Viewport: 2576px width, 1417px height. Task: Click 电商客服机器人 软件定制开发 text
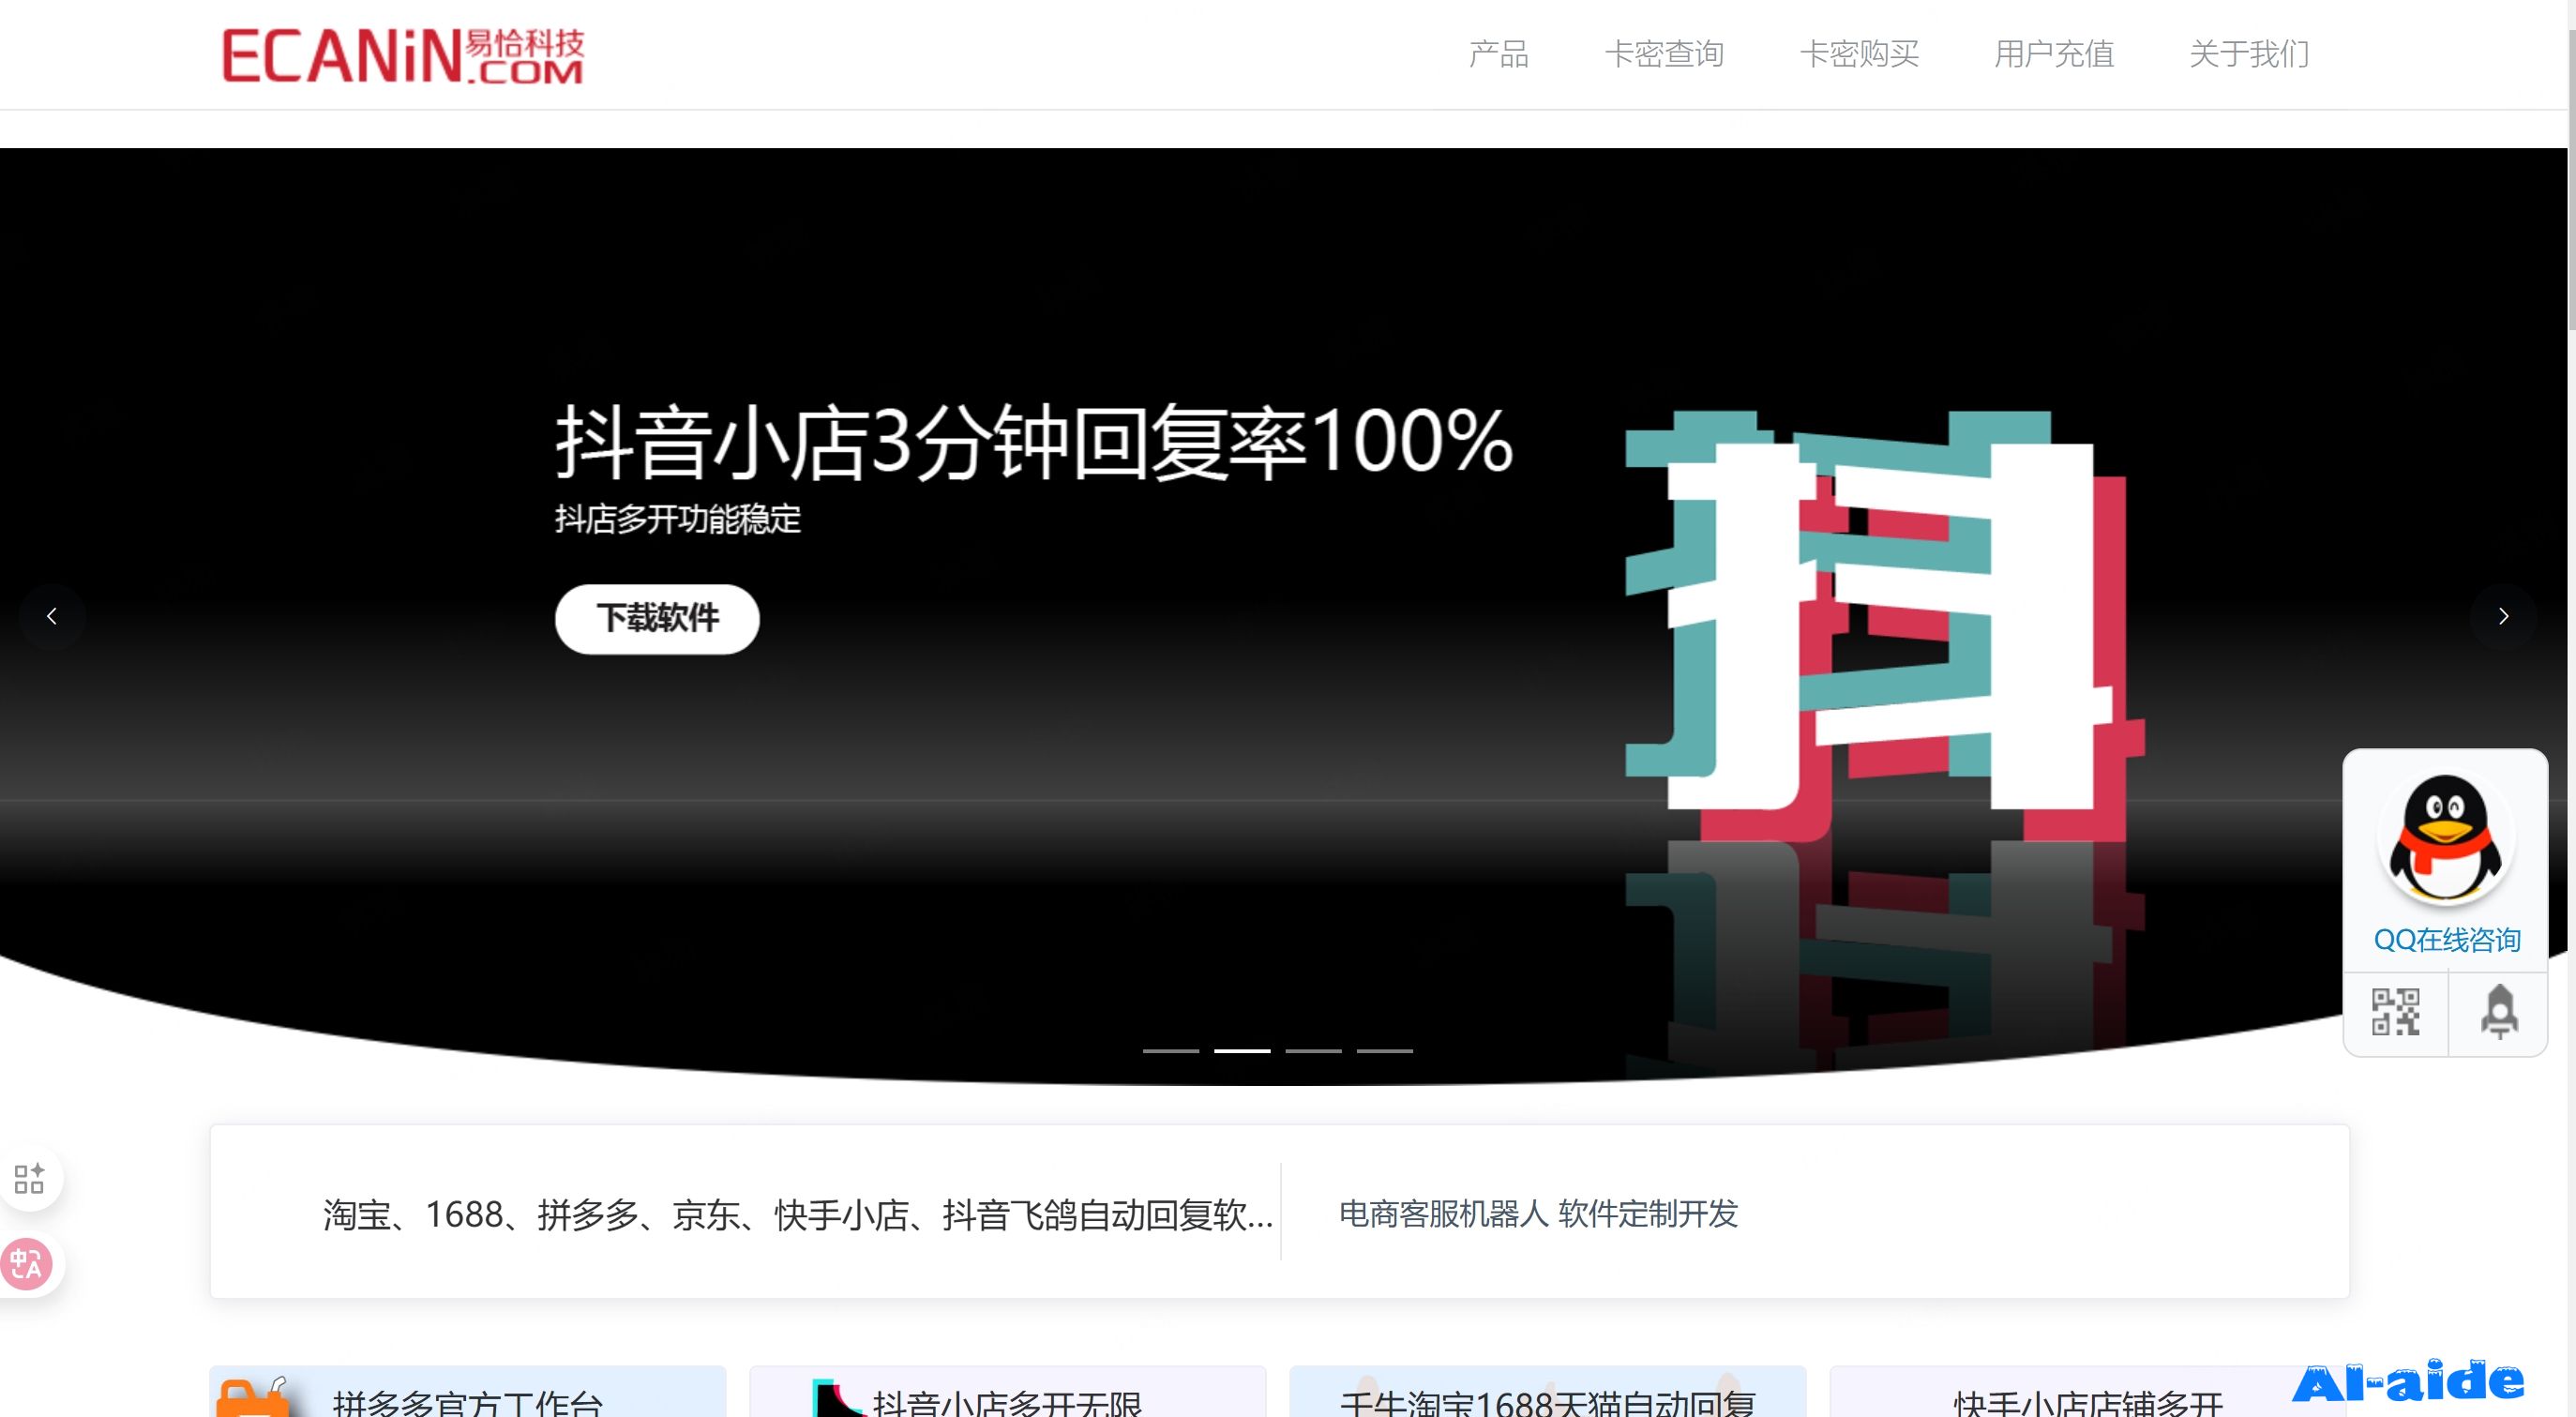click(x=1538, y=1214)
